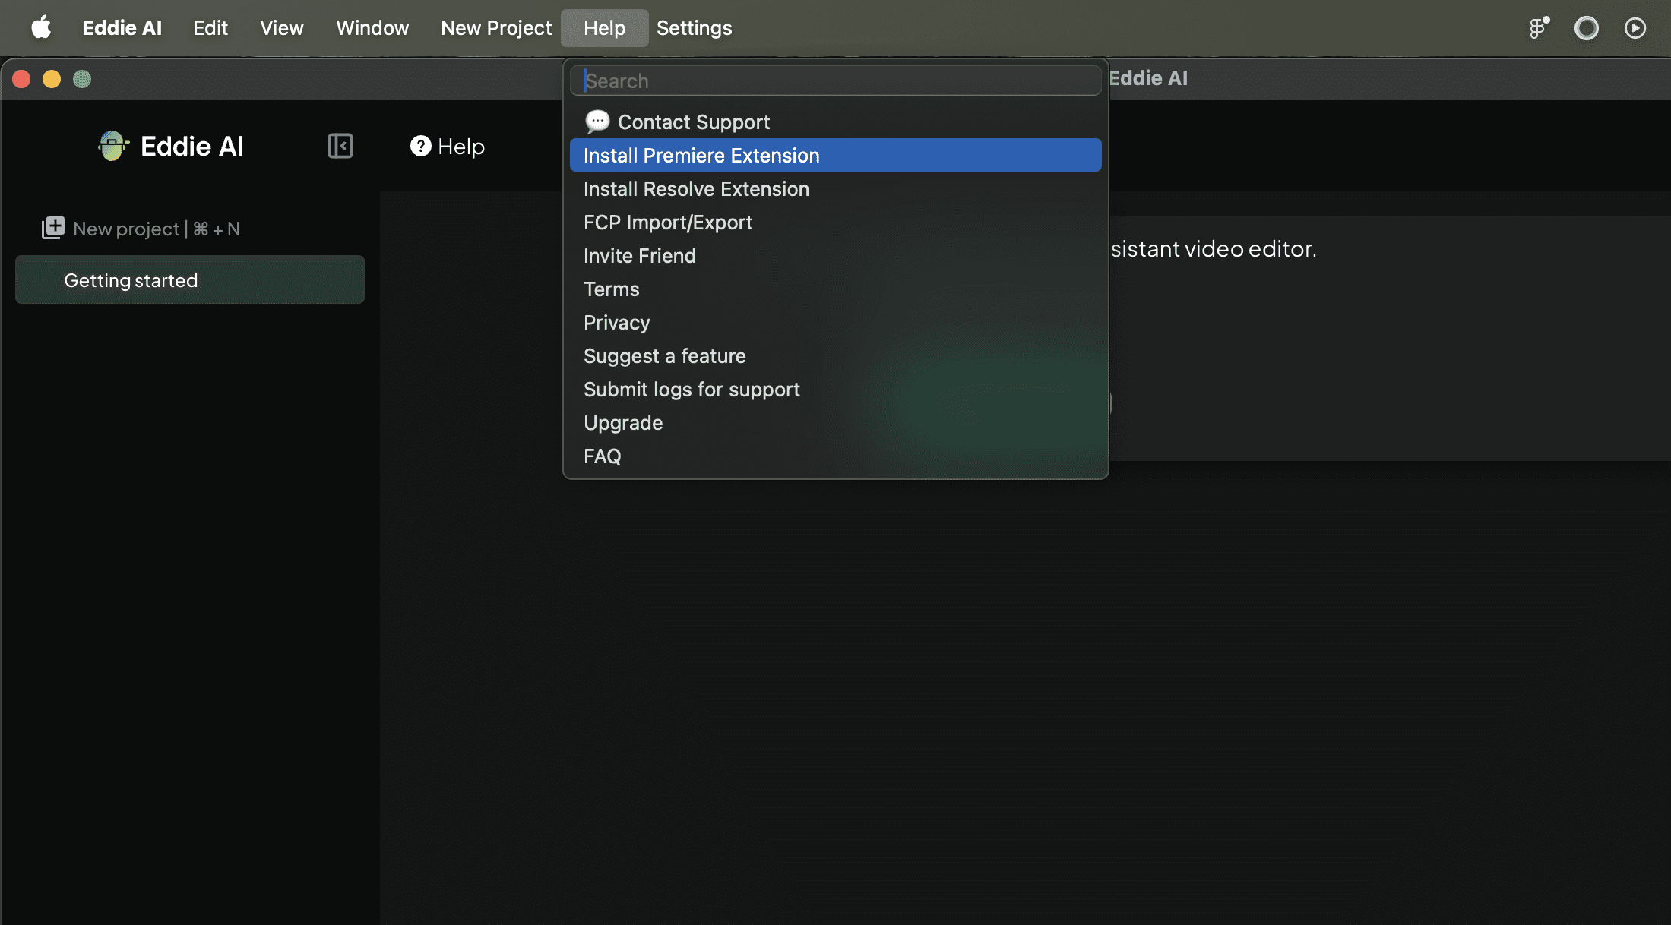Click the New project plus icon
Screen dimensions: 1671x925
click(x=52, y=228)
